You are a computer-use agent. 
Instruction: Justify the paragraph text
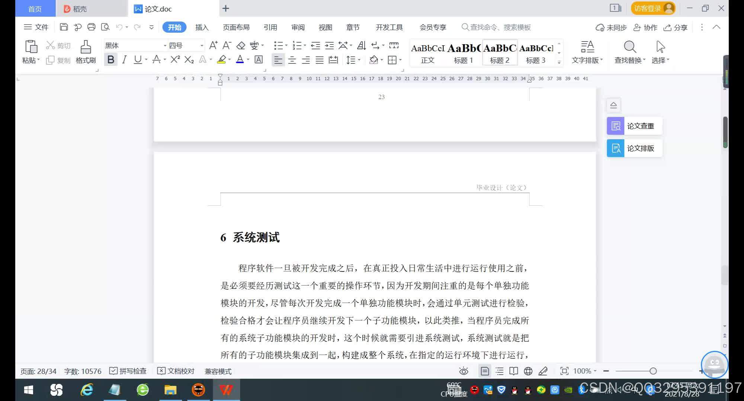pos(320,60)
